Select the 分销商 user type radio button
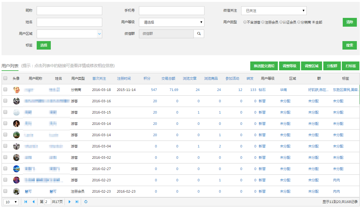 click(299, 22)
